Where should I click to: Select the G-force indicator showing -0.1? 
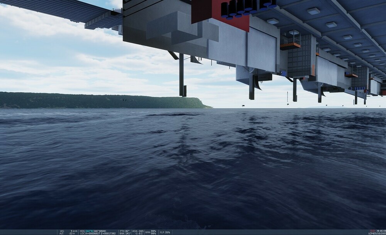click(x=140, y=233)
